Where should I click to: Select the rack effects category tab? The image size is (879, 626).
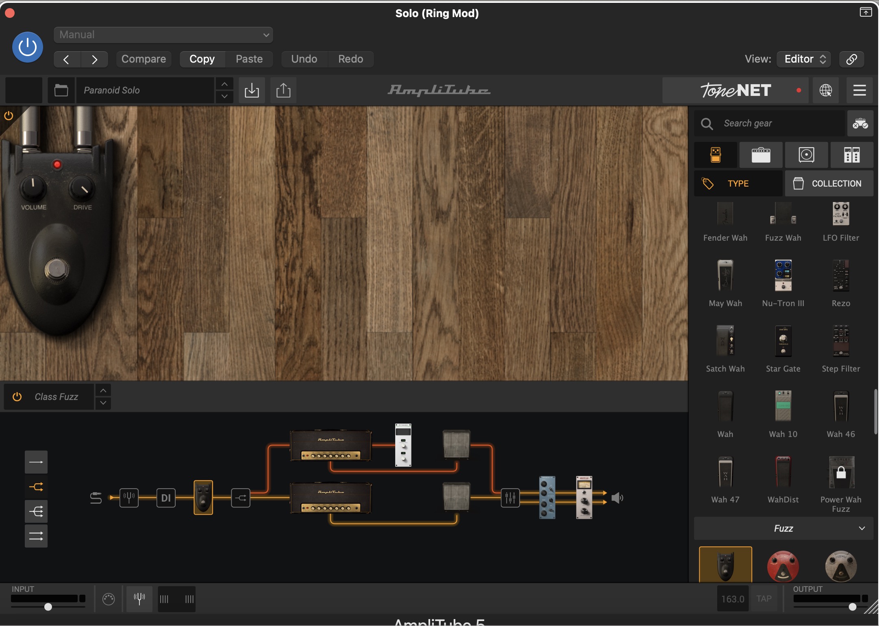tap(852, 155)
